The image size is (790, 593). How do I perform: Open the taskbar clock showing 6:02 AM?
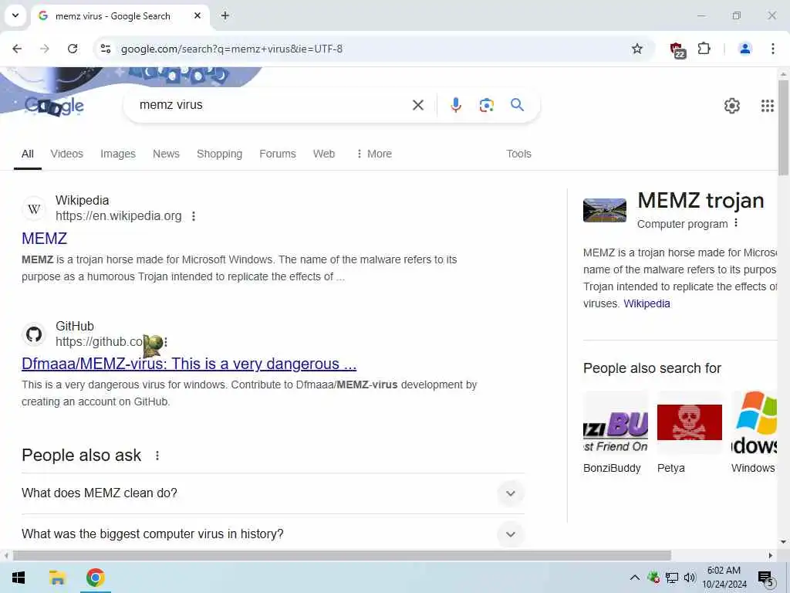(724, 578)
